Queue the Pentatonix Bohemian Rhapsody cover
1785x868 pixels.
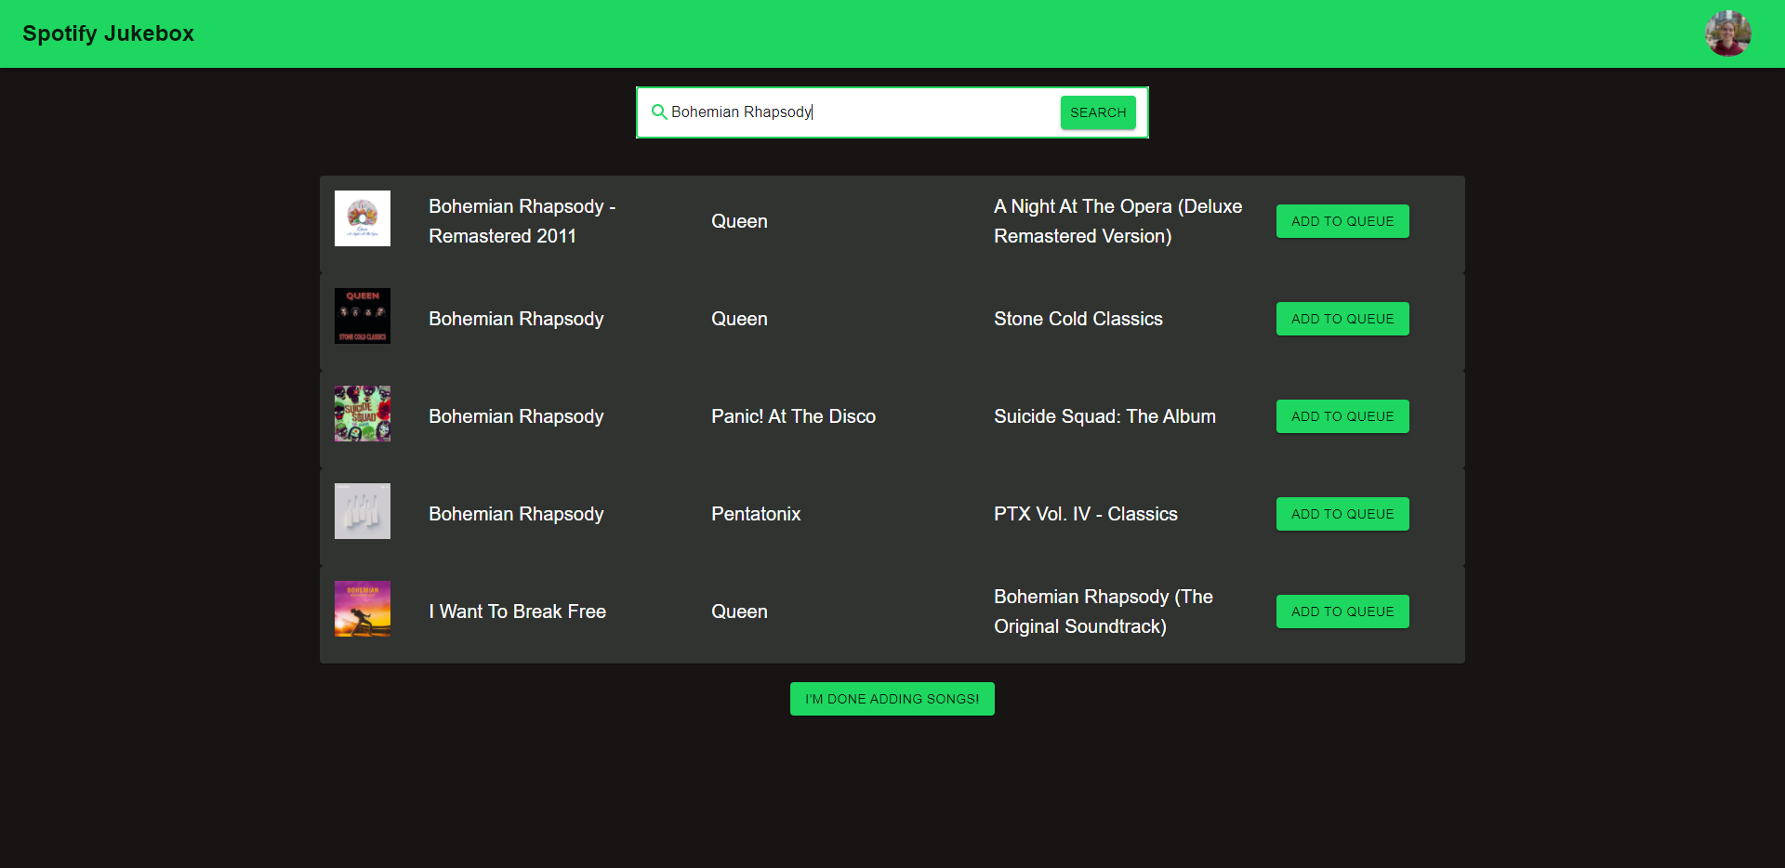pos(1342,513)
